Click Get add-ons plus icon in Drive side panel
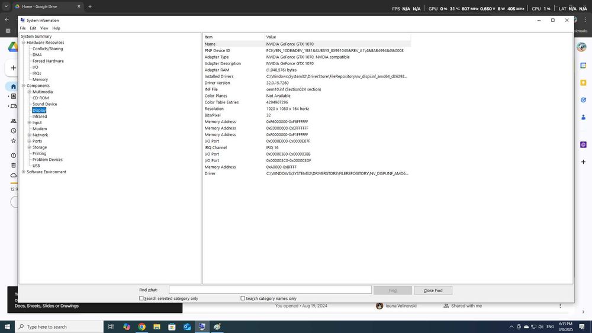592x333 pixels. [583, 162]
